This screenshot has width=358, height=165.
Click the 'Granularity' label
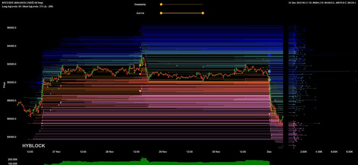pyautogui.click(x=140, y=4)
